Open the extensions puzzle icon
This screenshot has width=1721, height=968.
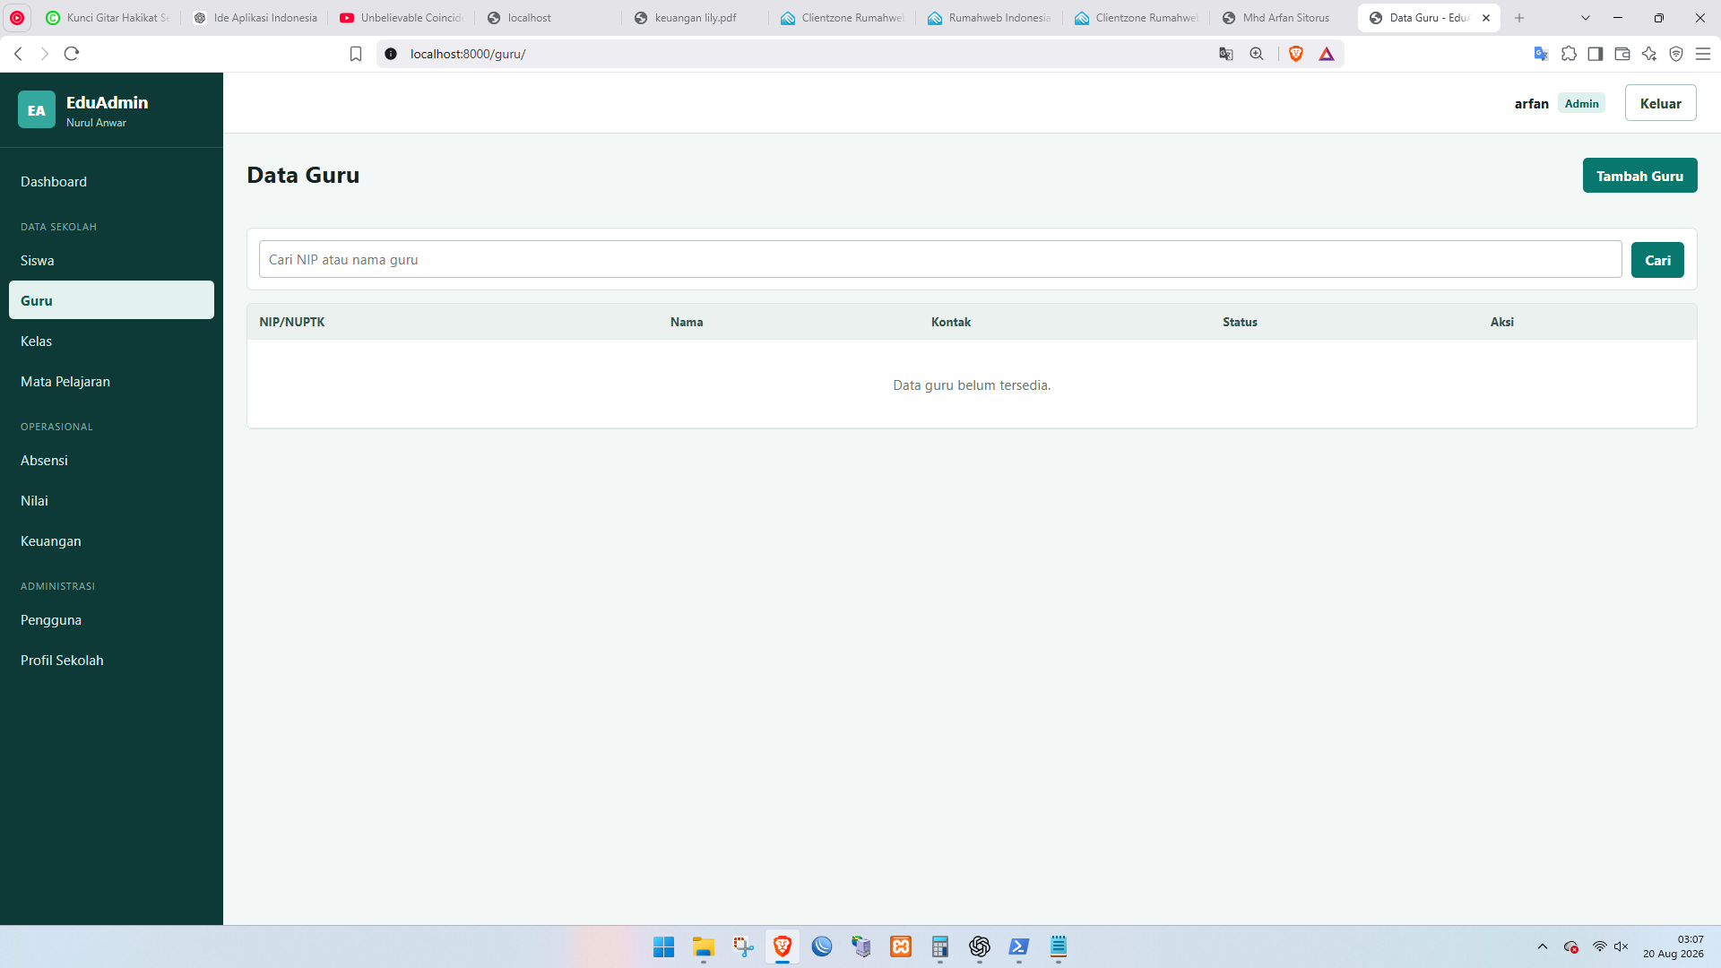1569,54
